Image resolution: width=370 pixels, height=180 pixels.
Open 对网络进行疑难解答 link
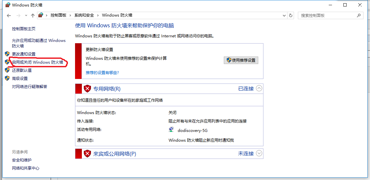(x=30, y=86)
